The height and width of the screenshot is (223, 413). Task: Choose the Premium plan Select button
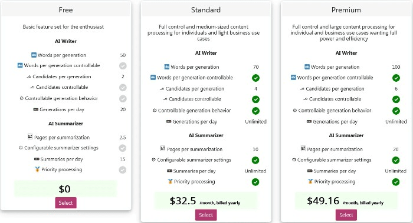346,215
